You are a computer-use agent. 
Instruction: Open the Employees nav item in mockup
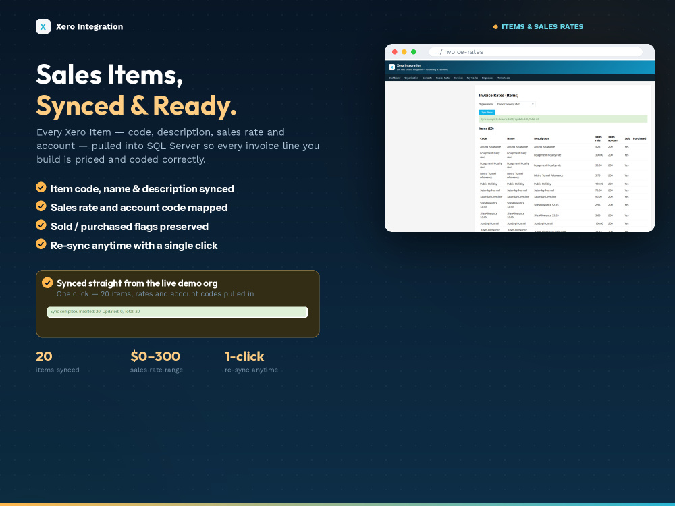pyautogui.click(x=488, y=78)
